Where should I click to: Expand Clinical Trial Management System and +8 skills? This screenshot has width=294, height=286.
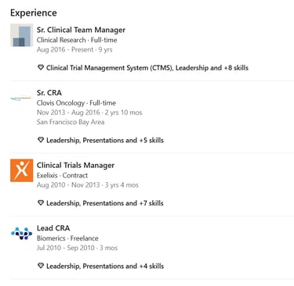point(147,68)
